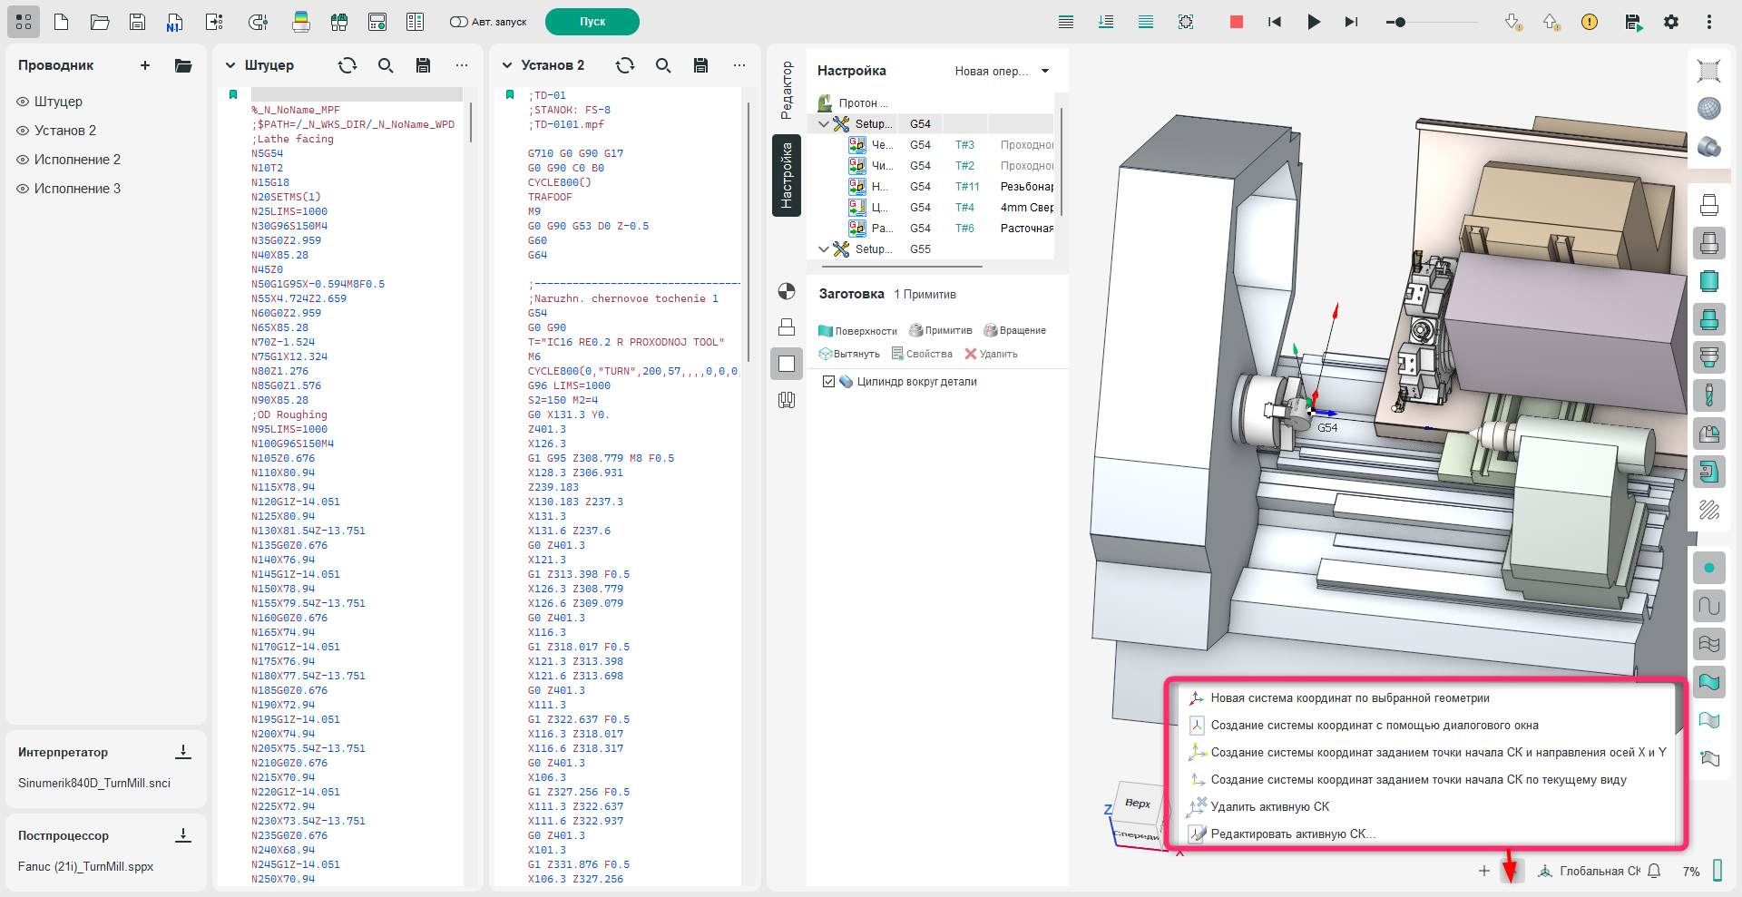This screenshot has width=1742, height=897.
Task: Click the red stop simulation button
Action: [x=1236, y=22]
